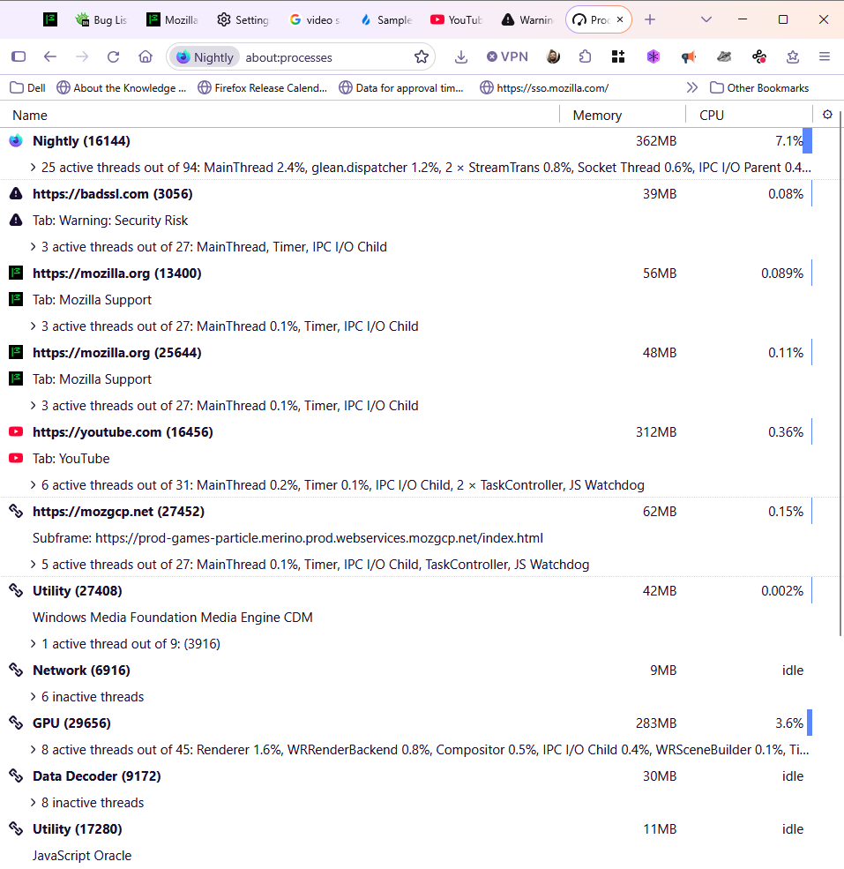The image size is (844, 869).
Task: Click the page vertical scrollbar
Action: coord(840,373)
